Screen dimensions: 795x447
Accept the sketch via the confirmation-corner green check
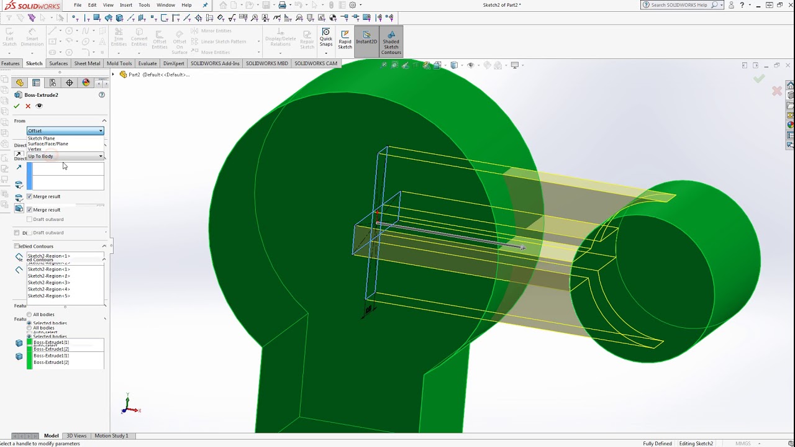tap(759, 79)
